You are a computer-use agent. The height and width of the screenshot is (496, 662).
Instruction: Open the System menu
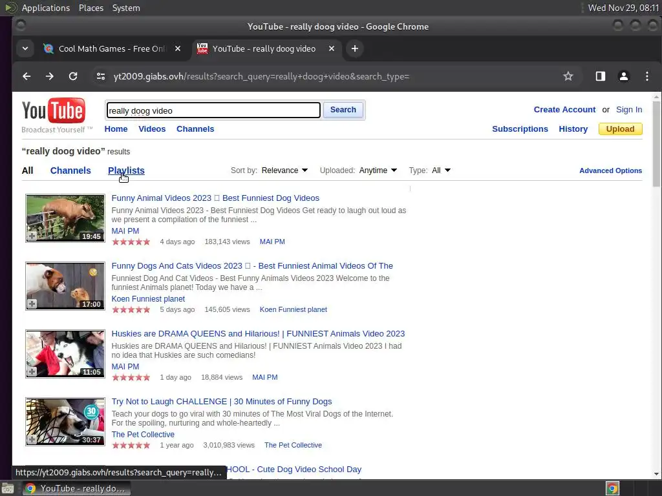coord(126,8)
